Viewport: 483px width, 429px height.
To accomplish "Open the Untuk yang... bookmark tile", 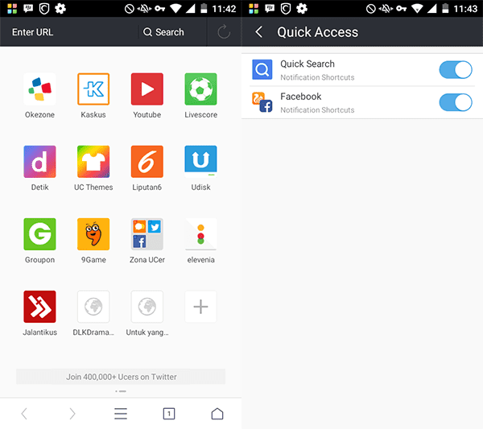I will 147,307.
